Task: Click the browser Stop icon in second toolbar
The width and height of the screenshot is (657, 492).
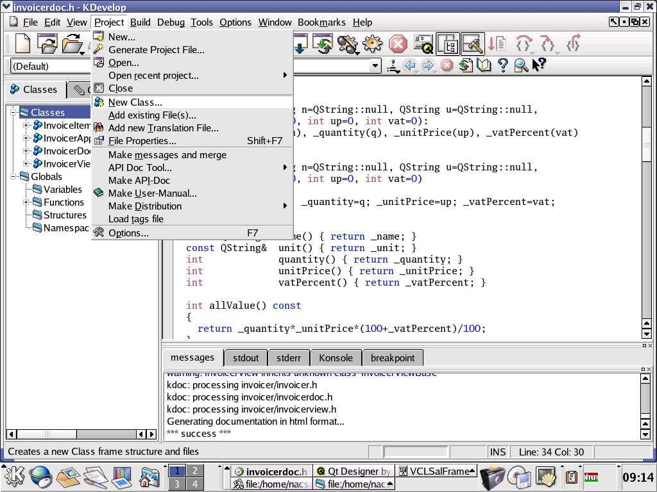Action: [x=447, y=66]
